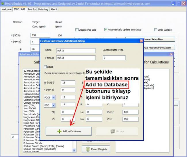Click the Cl percentage field
This screenshot has height=157, width=187.
pyautogui.click(x=130, y=105)
